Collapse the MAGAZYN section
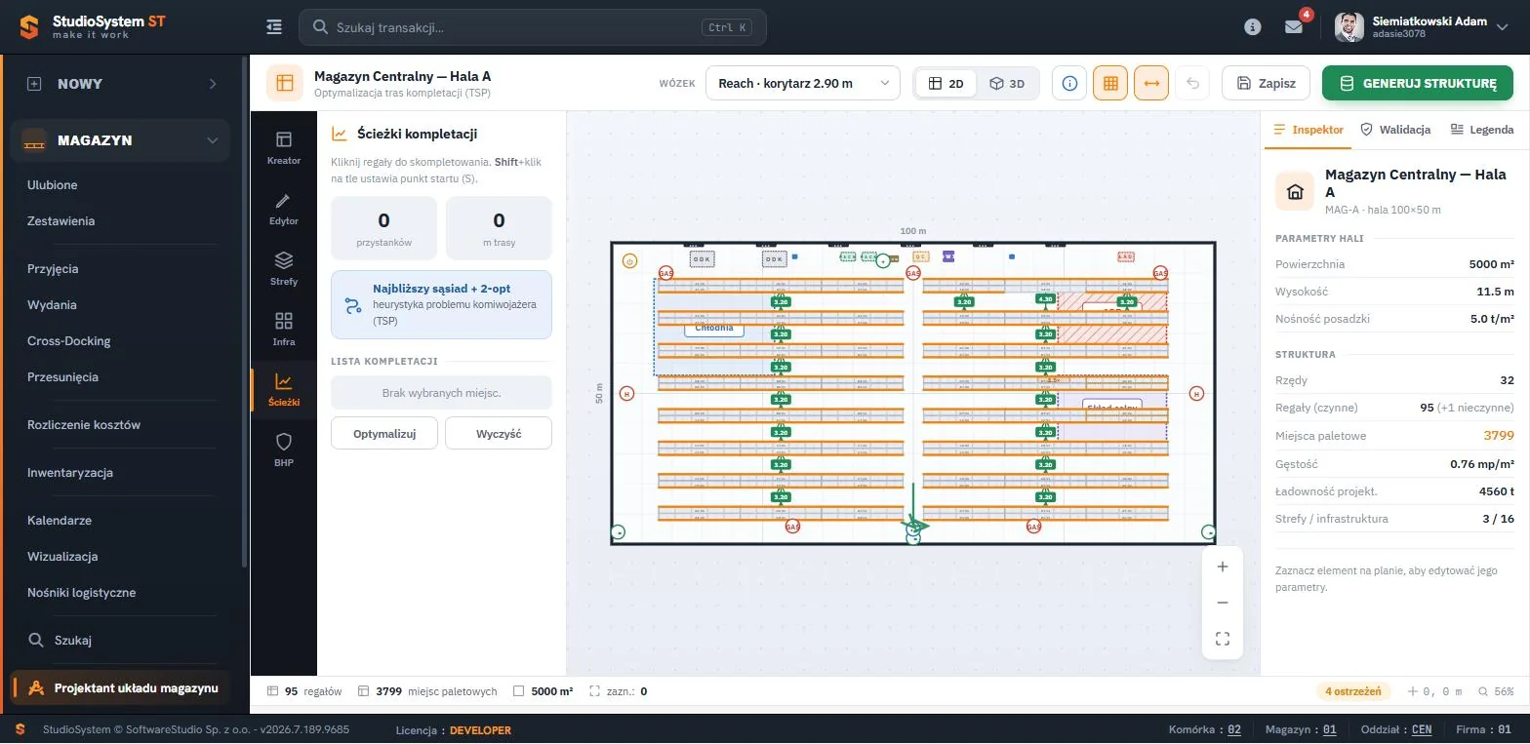 tap(121, 140)
